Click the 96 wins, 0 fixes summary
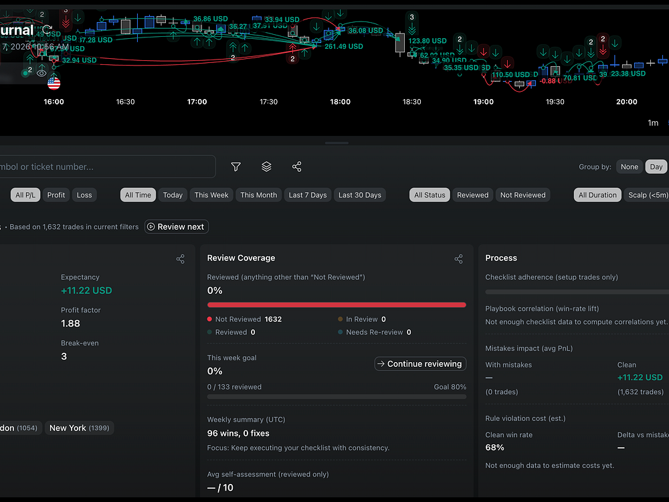Screen dimensions: 669x502 point(238,433)
